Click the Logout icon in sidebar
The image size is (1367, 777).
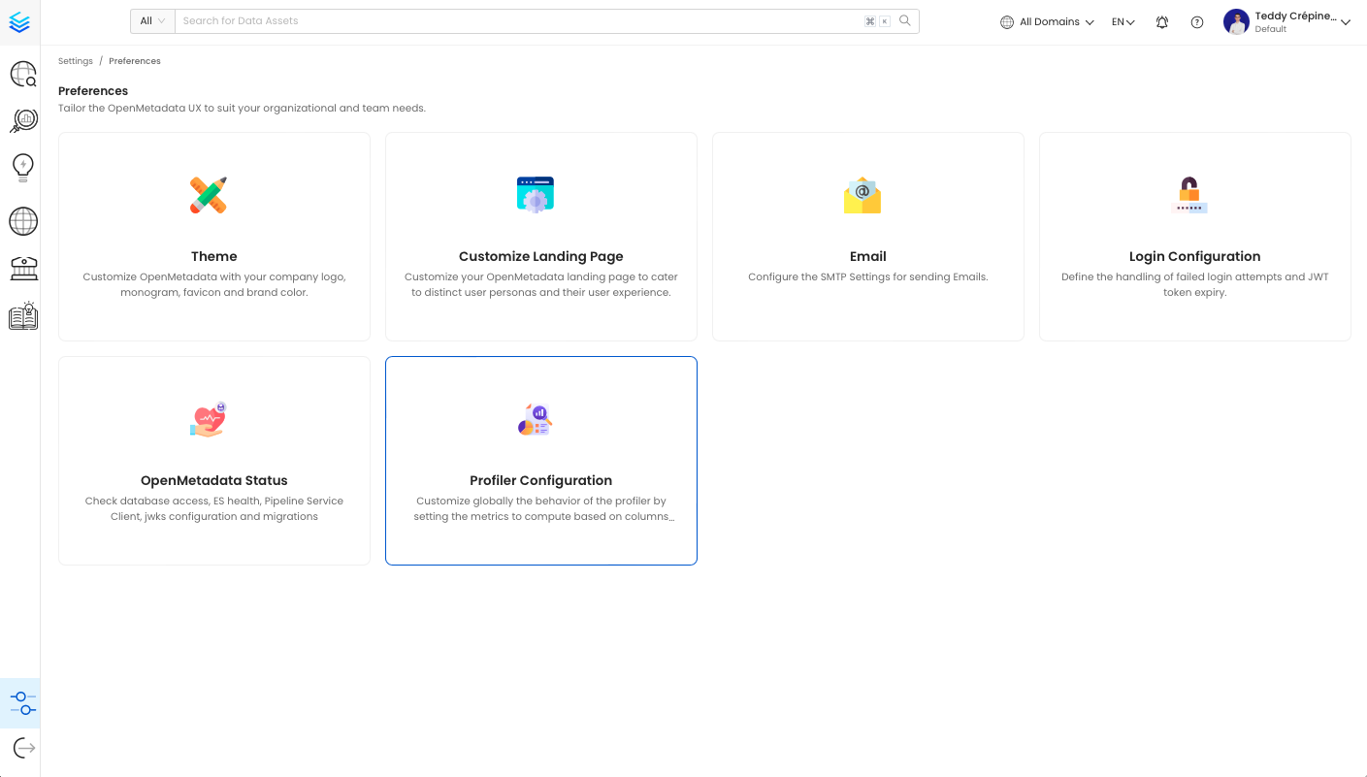(23, 748)
